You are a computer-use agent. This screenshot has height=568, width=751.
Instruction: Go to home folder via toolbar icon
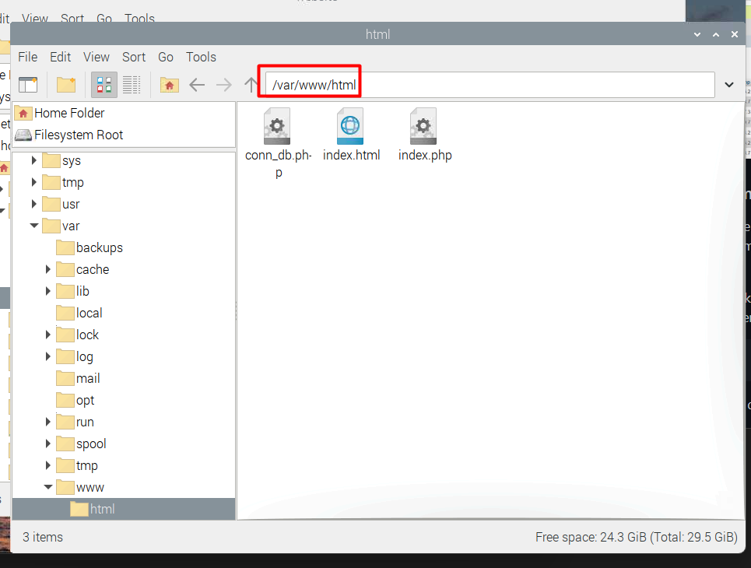pos(169,85)
